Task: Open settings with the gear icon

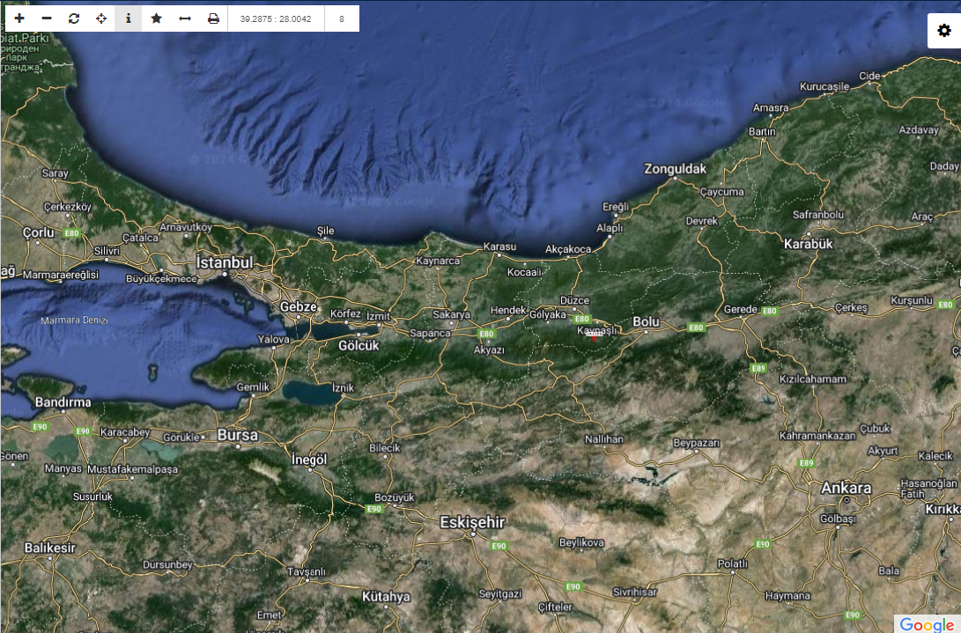Action: tap(944, 31)
